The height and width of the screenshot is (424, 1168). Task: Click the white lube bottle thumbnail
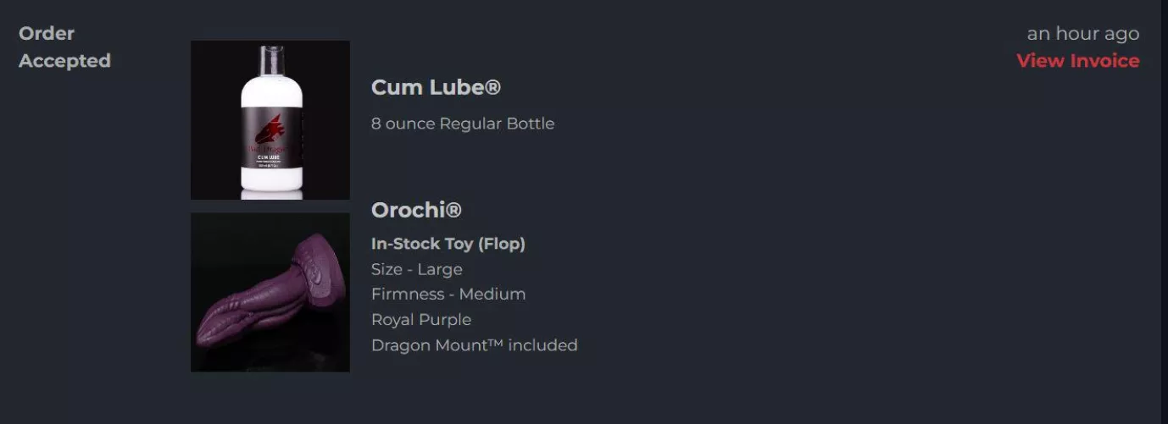270,120
